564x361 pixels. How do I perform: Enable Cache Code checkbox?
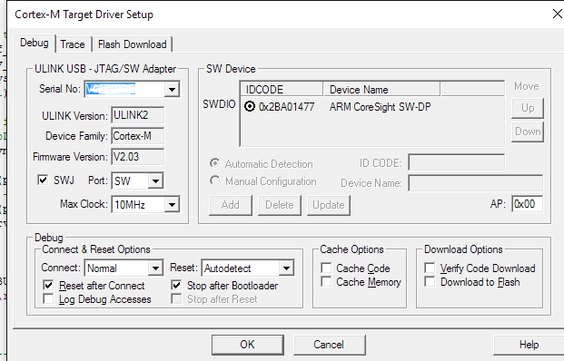click(326, 268)
